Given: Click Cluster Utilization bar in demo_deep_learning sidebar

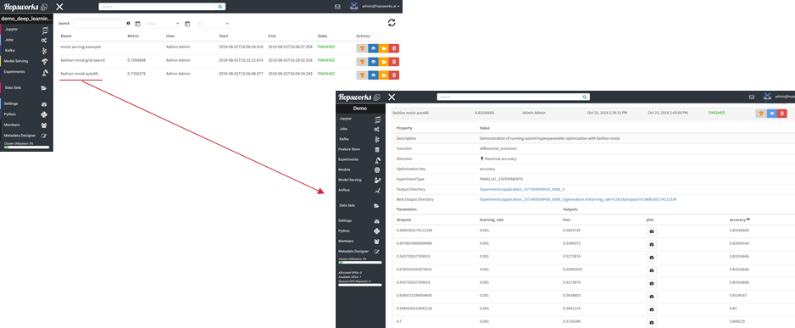Looking at the screenshot, I should point(26,147).
